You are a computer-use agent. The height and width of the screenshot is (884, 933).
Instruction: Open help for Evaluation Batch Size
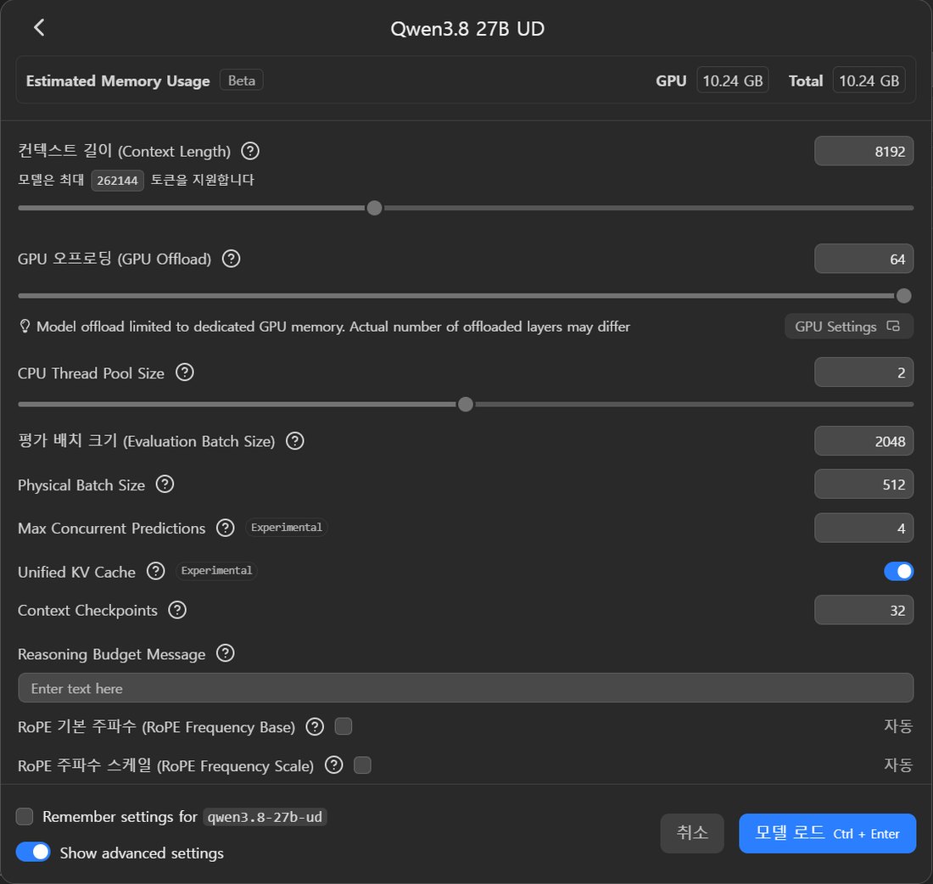(294, 441)
